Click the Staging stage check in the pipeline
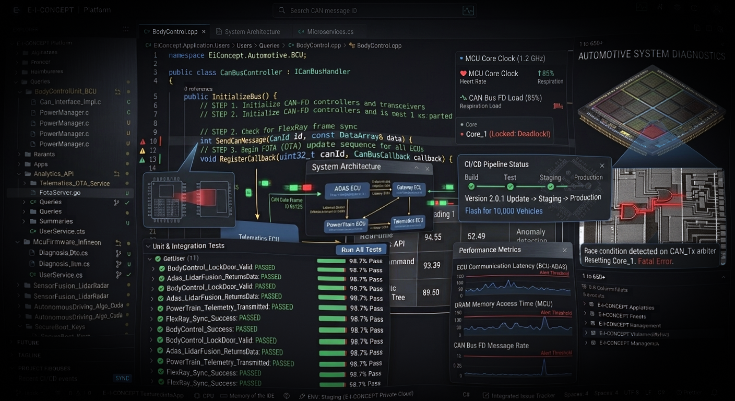Screen dimensions: 735x401 tap(550, 186)
